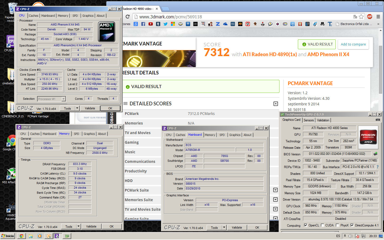Viewport: 384px width, 240px height.
Task: Click the Radeon Graphics logo in GPU-Z
Action: coord(368,137)
